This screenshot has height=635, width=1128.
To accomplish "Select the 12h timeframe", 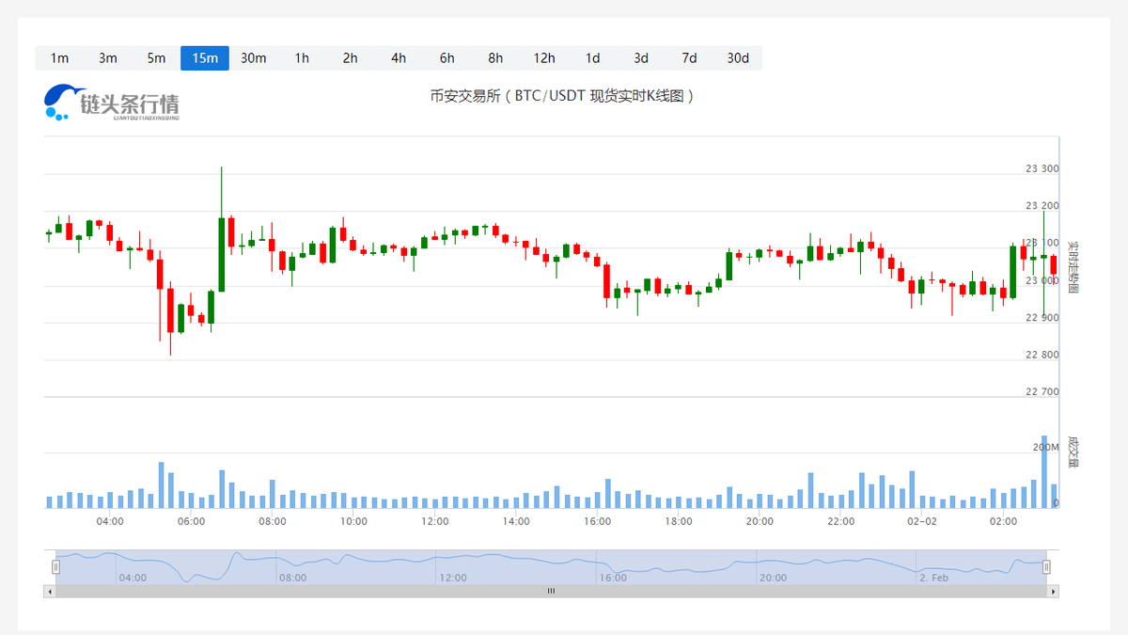I will (544, 57).
